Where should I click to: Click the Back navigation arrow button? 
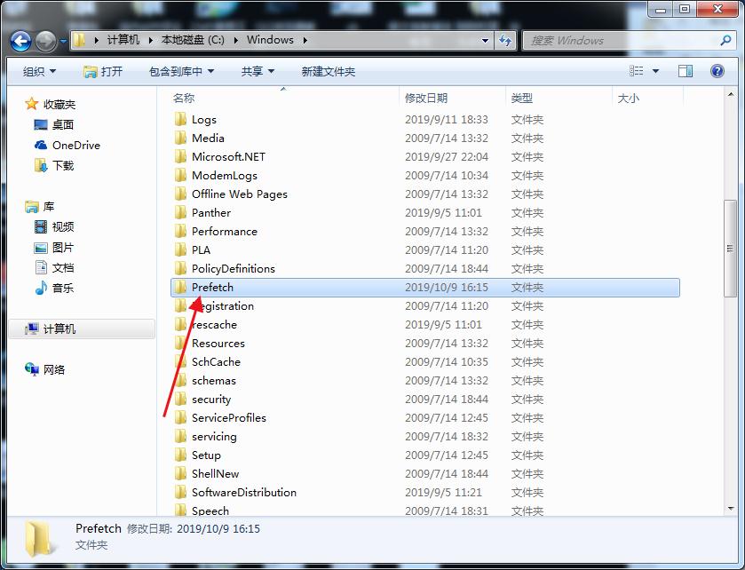click(x=20, y=41)
